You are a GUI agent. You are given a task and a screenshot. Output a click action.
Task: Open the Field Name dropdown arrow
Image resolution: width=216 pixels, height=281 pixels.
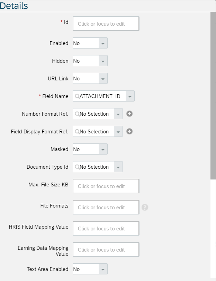pyautogui.click(x=130, y=96)
